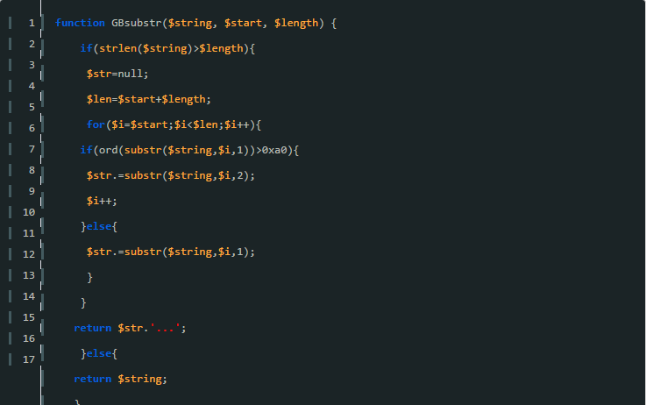Click the 0xa0 hex value
The image size is (646, 405).
274,150
